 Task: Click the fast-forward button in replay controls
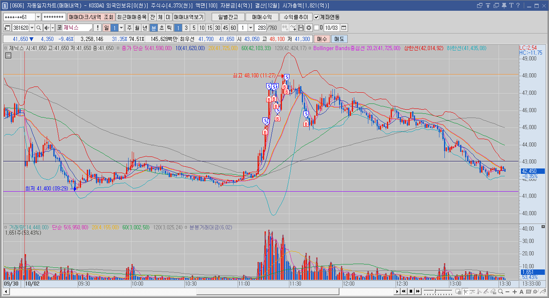pyautogui.click(x=417, y=291)
